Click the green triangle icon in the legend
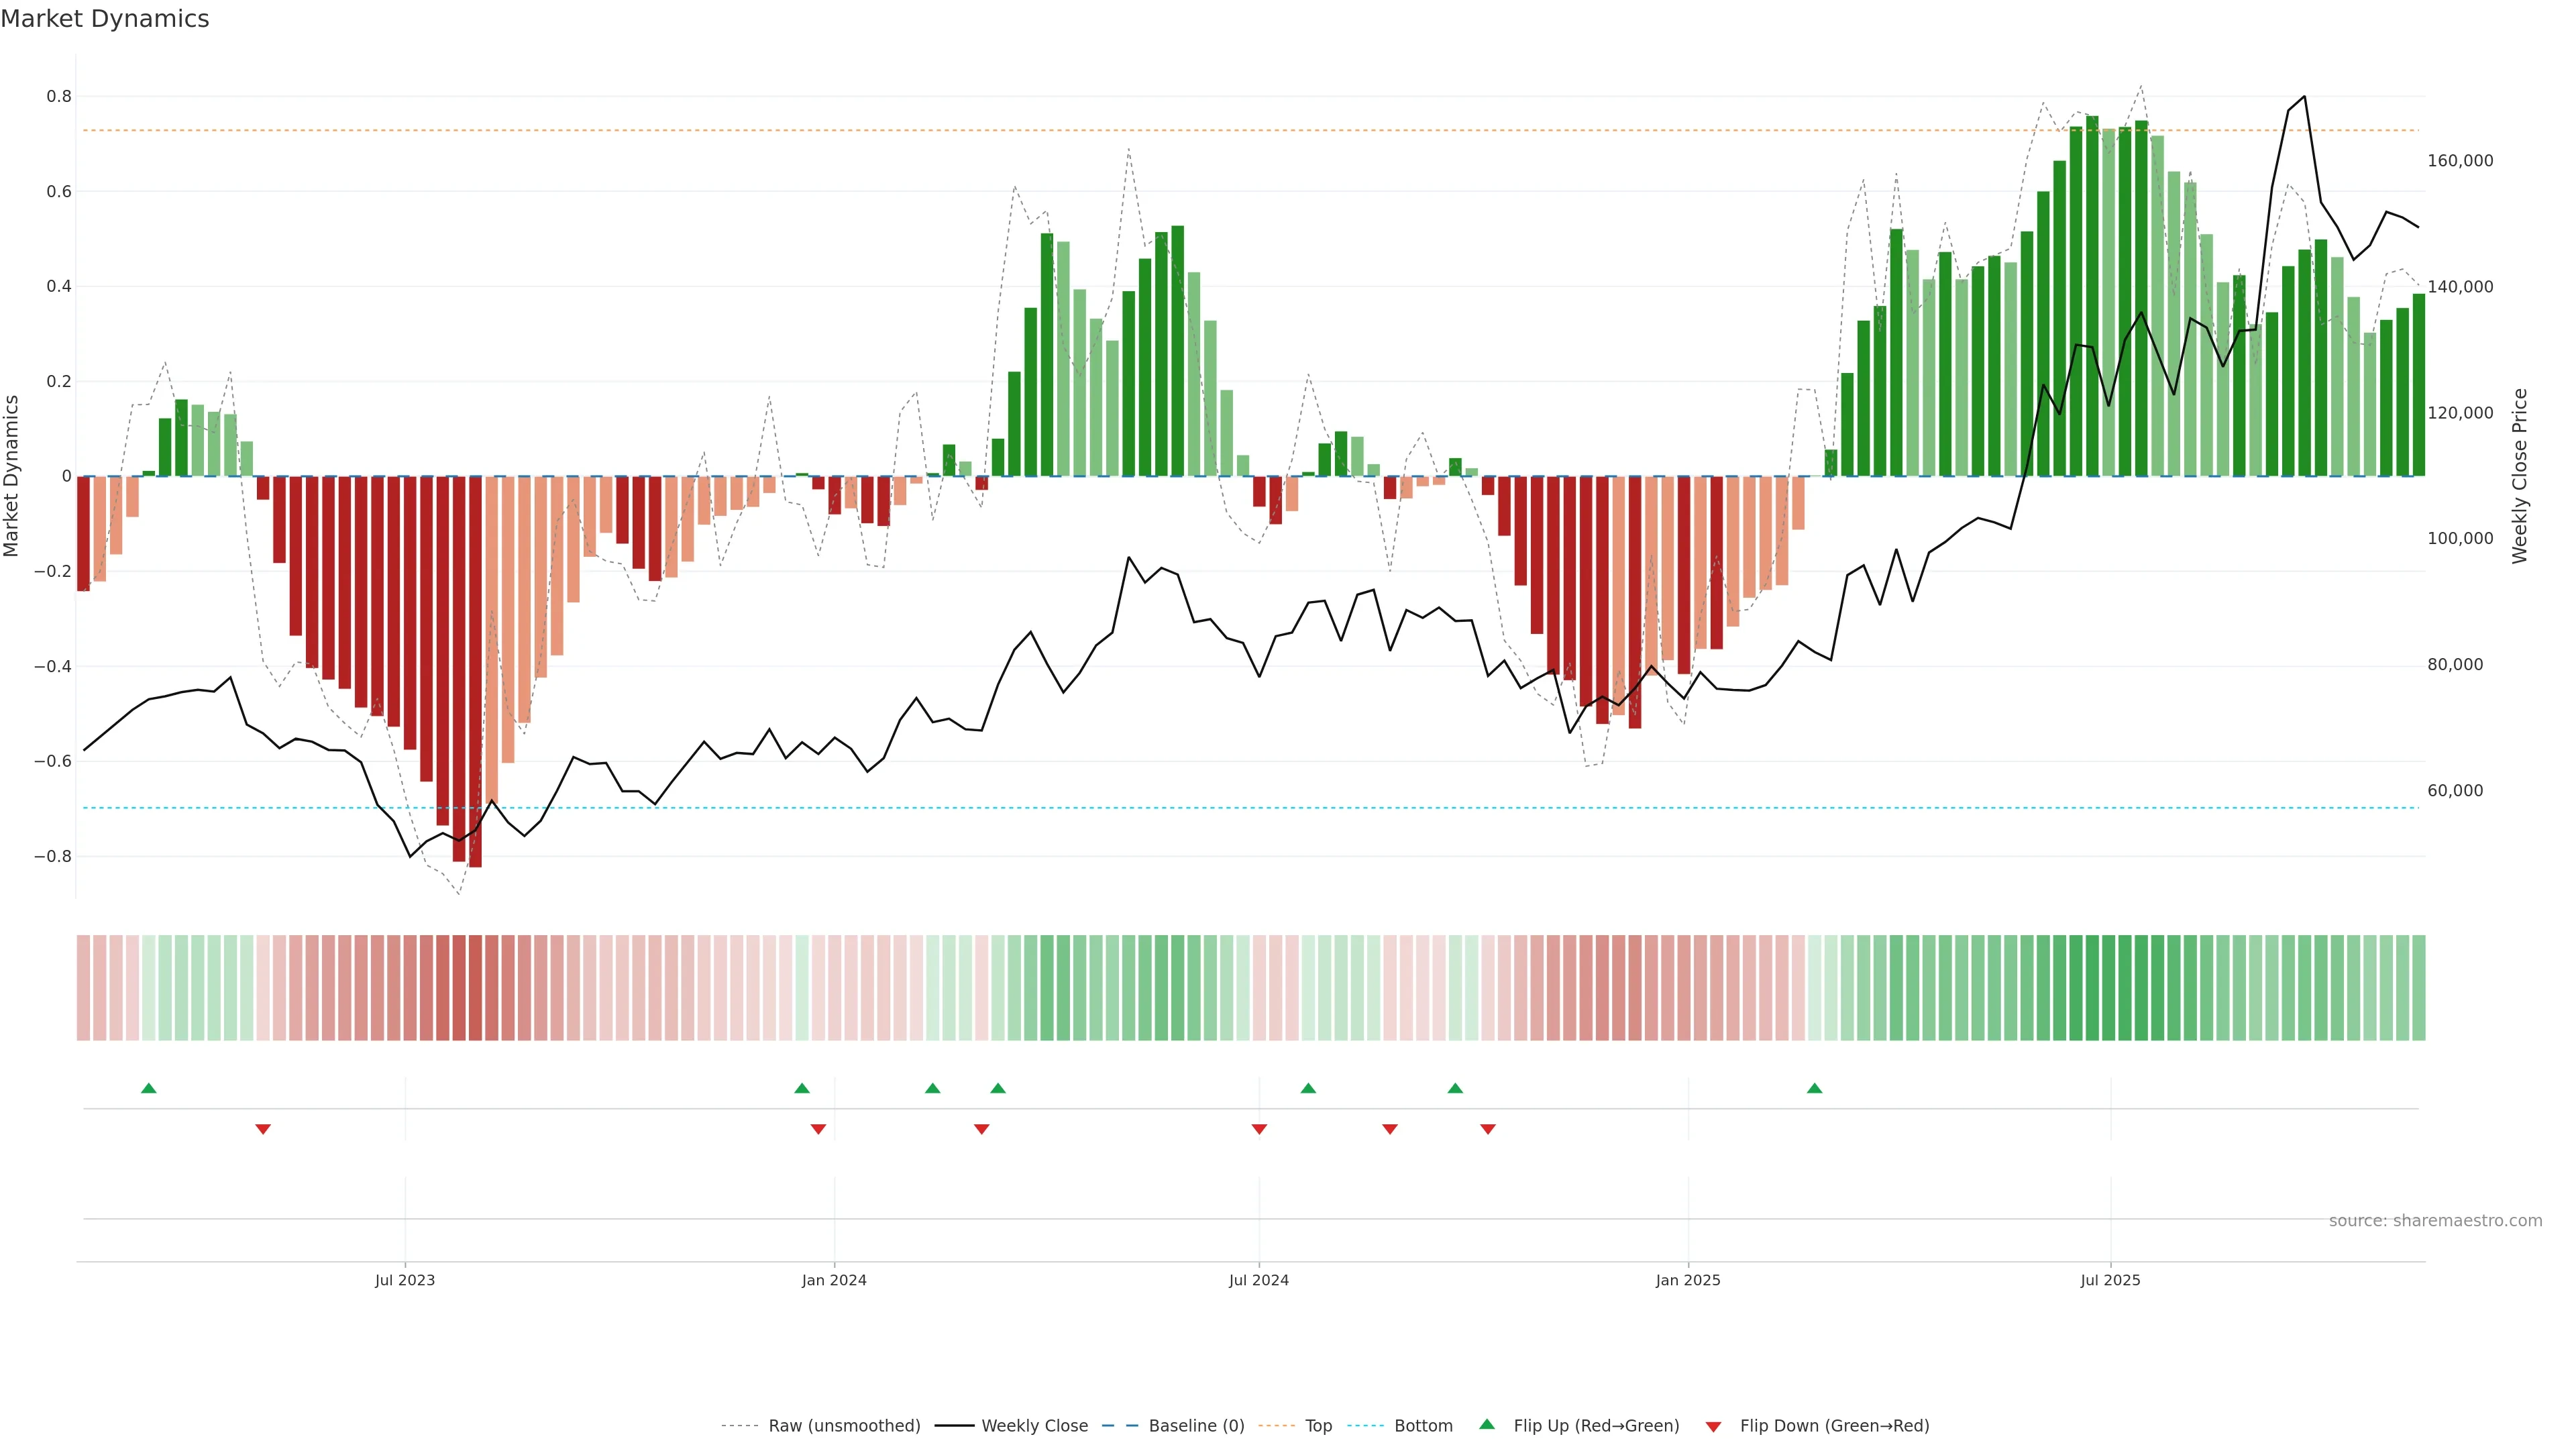 1487,1424
